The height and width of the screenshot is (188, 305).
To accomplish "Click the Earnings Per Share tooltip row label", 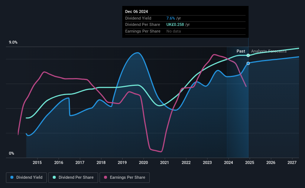I will click(143, 31).
